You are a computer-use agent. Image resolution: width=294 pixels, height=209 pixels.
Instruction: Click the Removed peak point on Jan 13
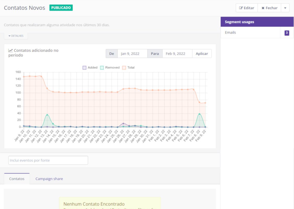tap(47, 115)
